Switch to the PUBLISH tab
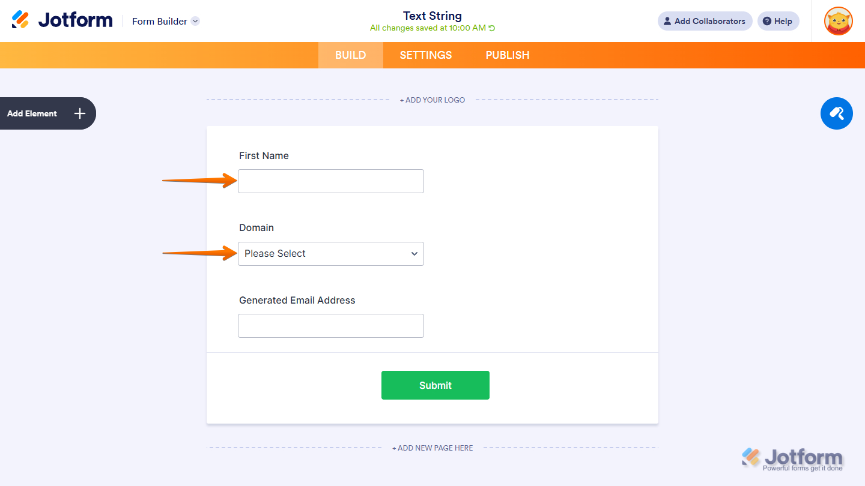 pos(507,55)
